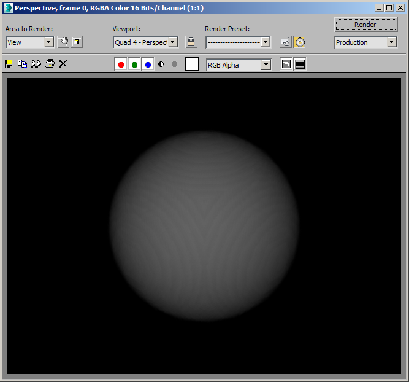Copy the image to clipboard icon
This screenshot has height=382, width=409.
23,64
